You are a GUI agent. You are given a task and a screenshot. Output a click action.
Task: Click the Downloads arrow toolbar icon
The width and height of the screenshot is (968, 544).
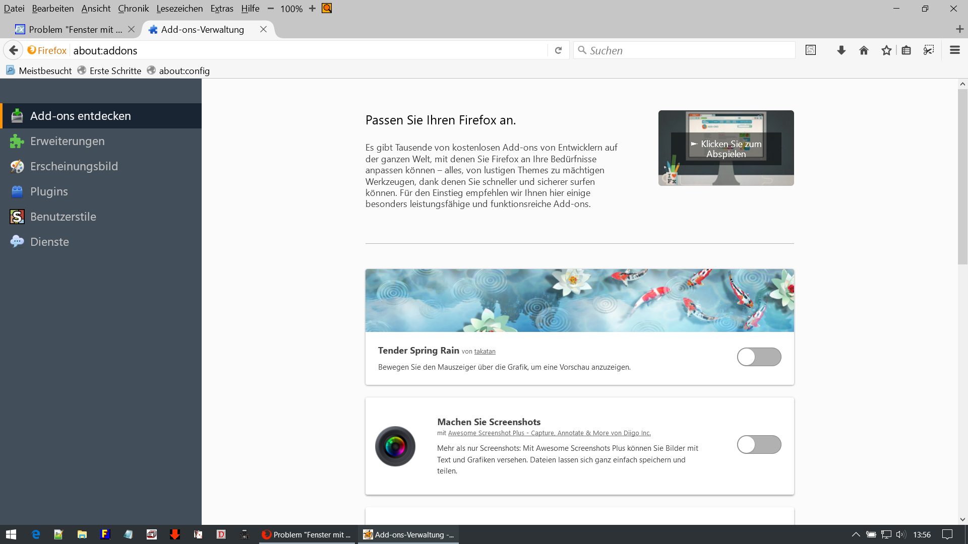point(841,50)
